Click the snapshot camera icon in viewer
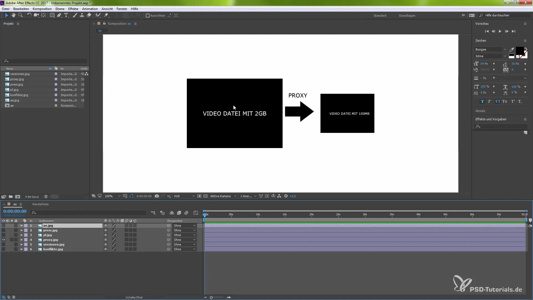 pyautogui.click(x=157, y=196)
